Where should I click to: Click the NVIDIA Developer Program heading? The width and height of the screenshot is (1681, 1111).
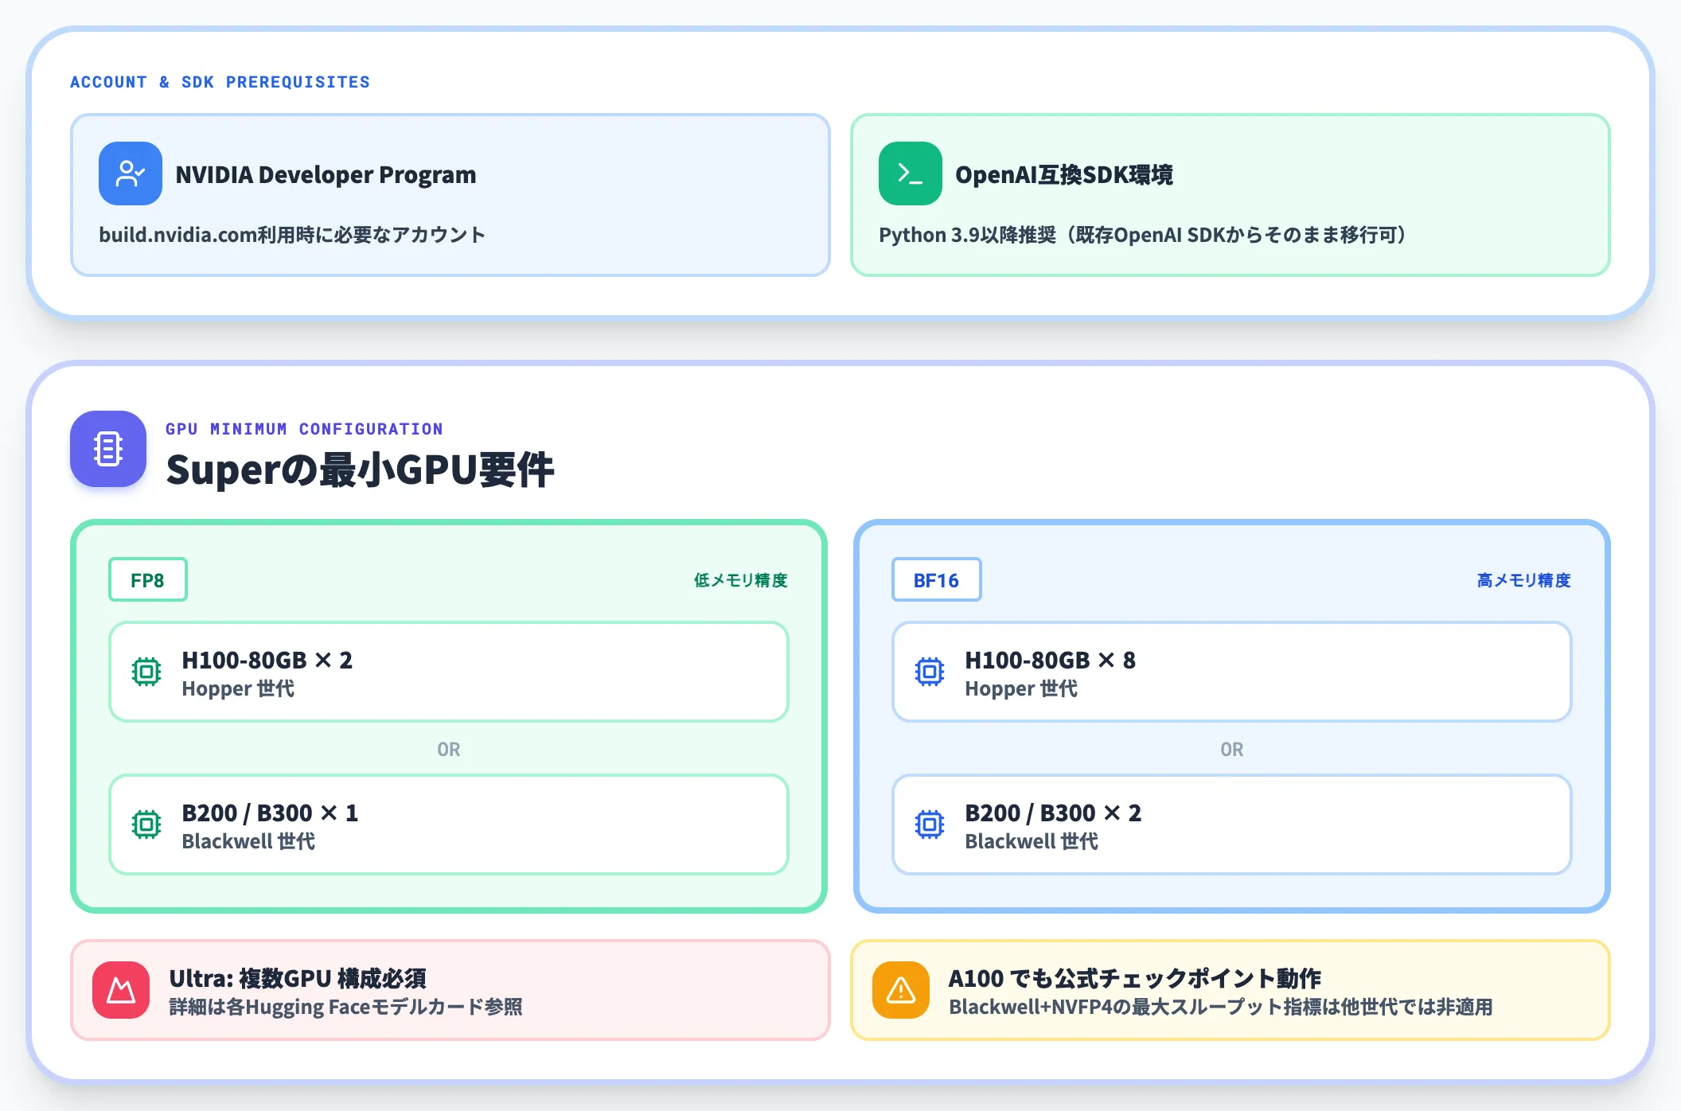(x=326, y=174)
